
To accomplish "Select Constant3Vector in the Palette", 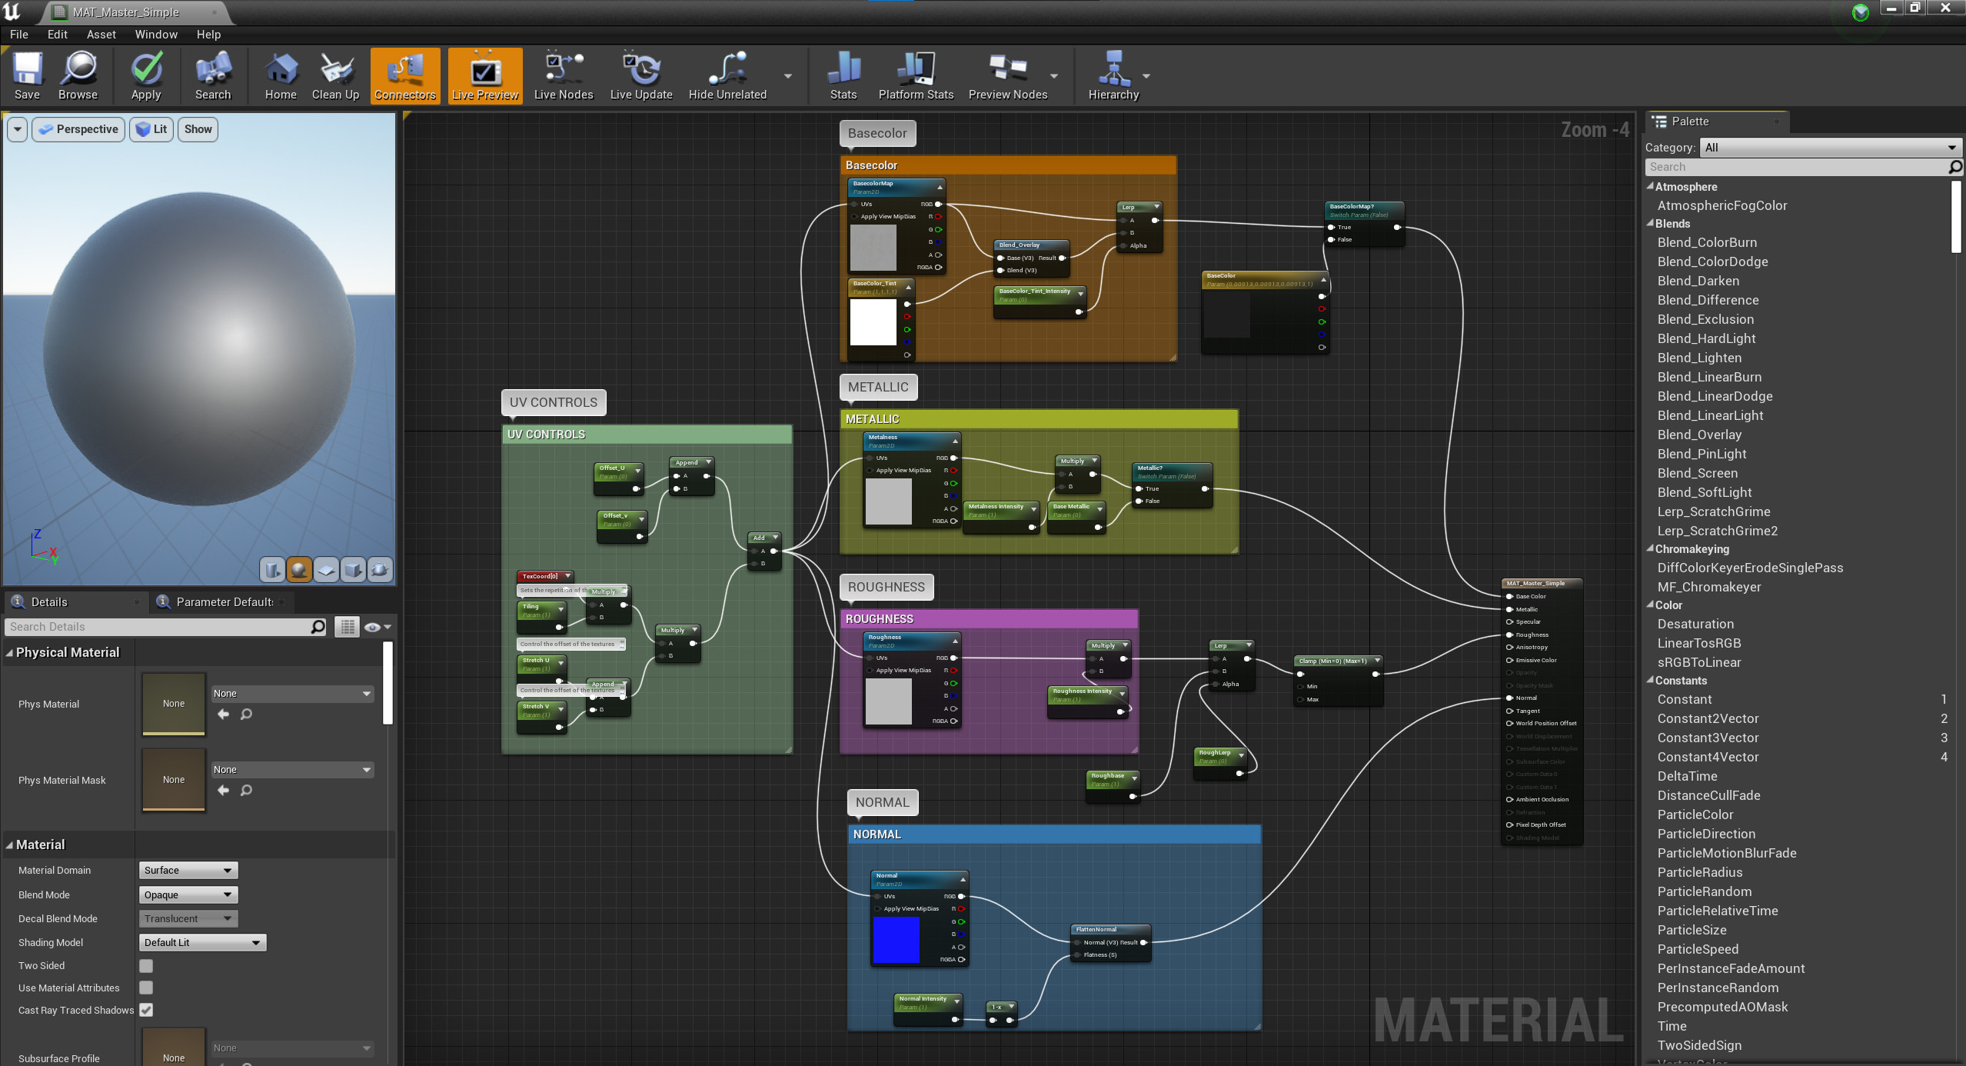I will pos(1708,738).
